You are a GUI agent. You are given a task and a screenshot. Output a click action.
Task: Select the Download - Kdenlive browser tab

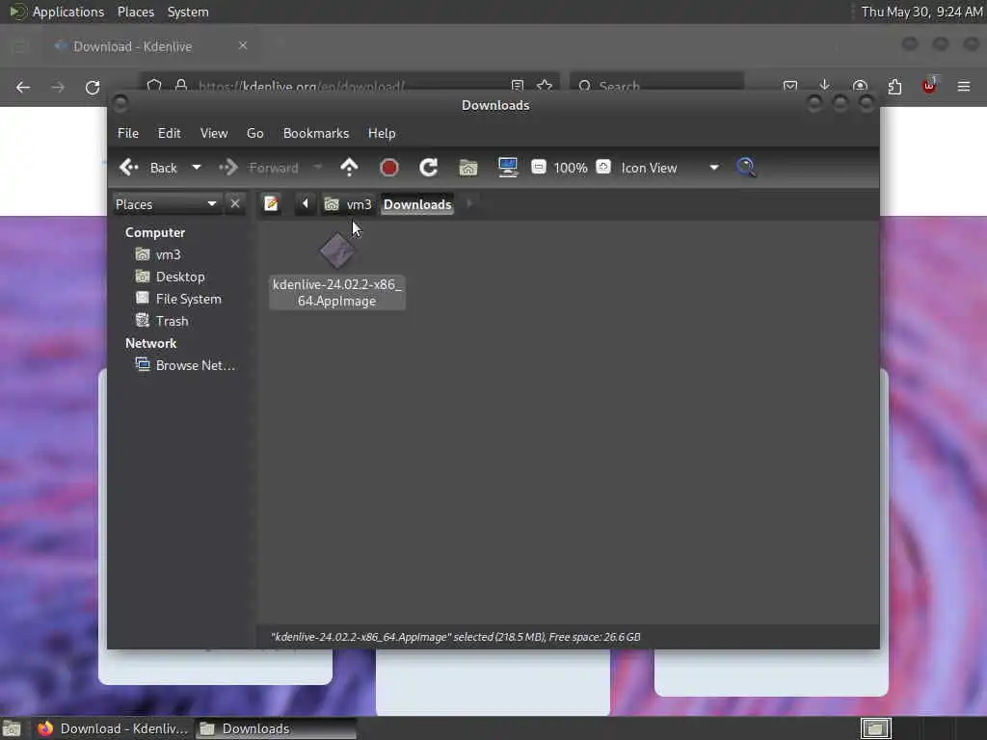coord(151,46)
